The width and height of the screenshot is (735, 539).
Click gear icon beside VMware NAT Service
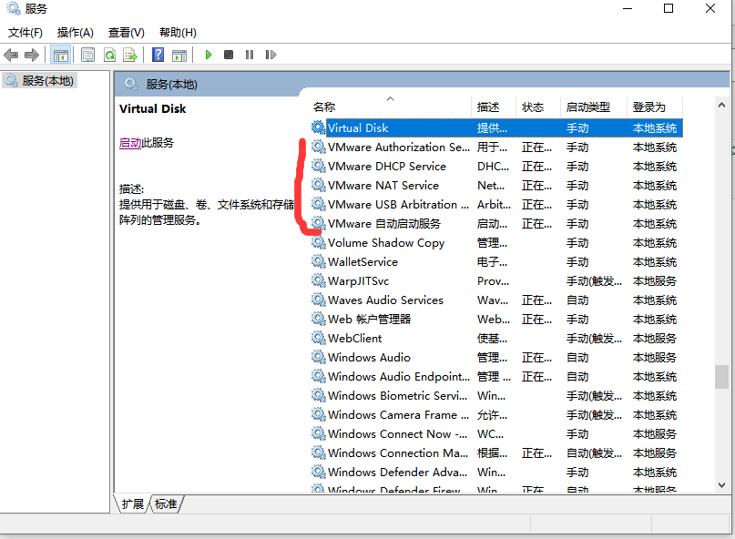[319, 185]
